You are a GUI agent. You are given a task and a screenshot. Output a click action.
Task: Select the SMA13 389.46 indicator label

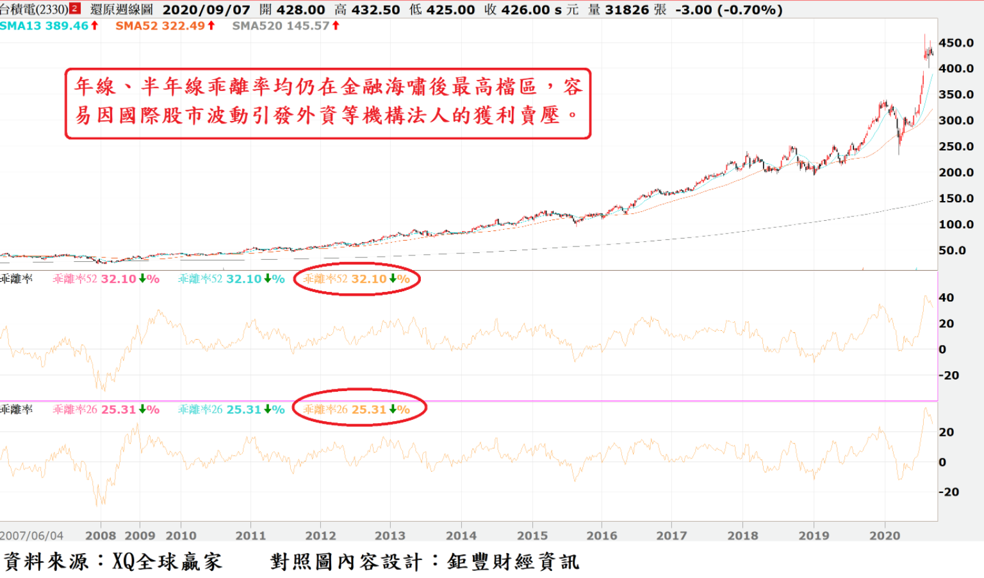point(44,26)
